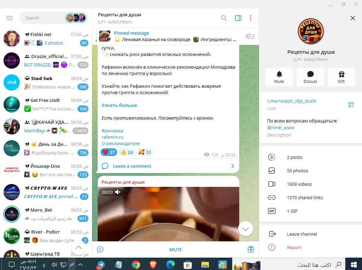Image resolution: width=362 pixels, height=270 pixels.
Task: Open the 1609 videos section
Action: [311, 184]
